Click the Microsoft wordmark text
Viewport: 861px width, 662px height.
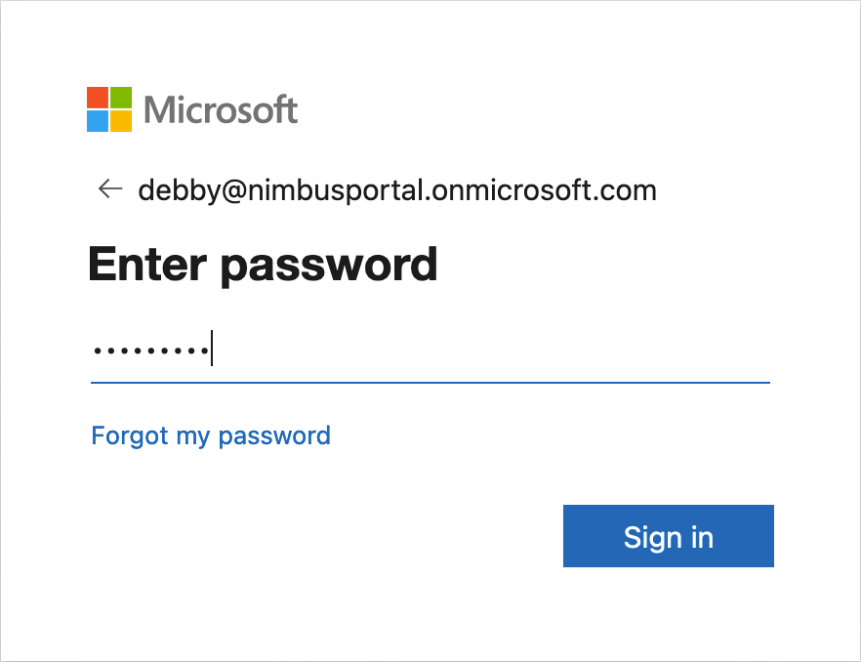click(221, 109)
